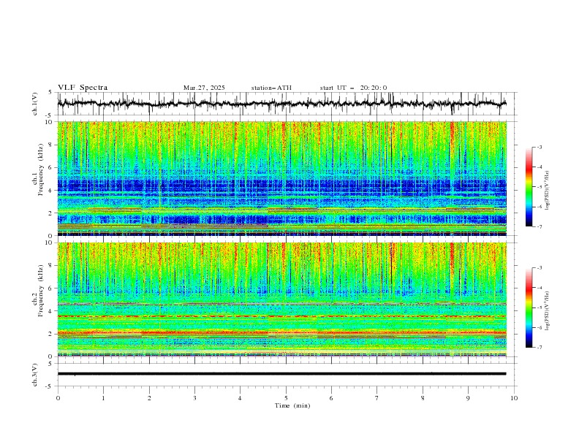Click the time axis tick label "7"
This screenshot has height=447, width=579.
(x=377, y=398)
